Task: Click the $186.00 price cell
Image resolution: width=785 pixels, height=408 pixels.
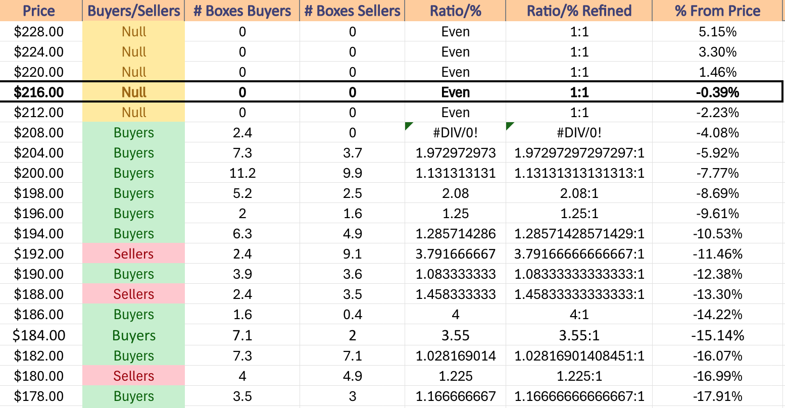Action: pyautogui.click(x=41, y=315)
